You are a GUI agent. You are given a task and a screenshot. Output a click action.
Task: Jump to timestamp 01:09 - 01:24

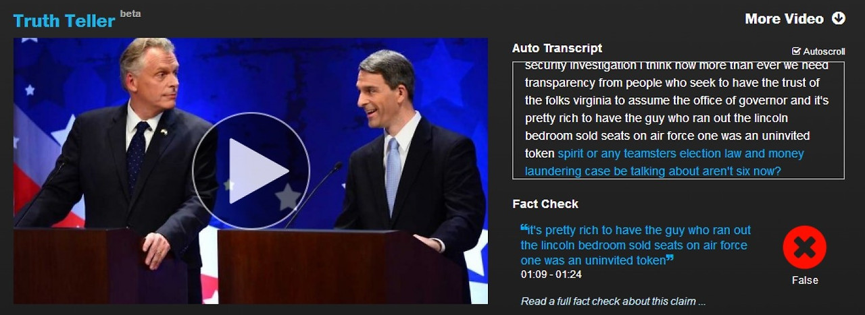coord(551,275)
